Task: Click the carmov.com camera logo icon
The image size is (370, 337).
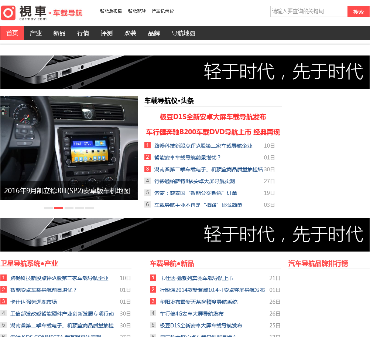Action: (8, 13)
